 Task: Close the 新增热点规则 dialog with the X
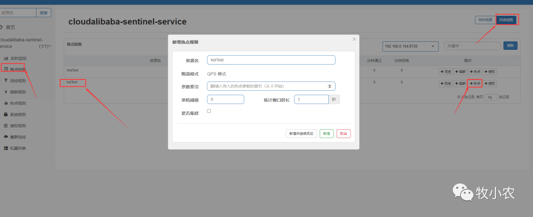pyautogui.click(x=354, y=39)
